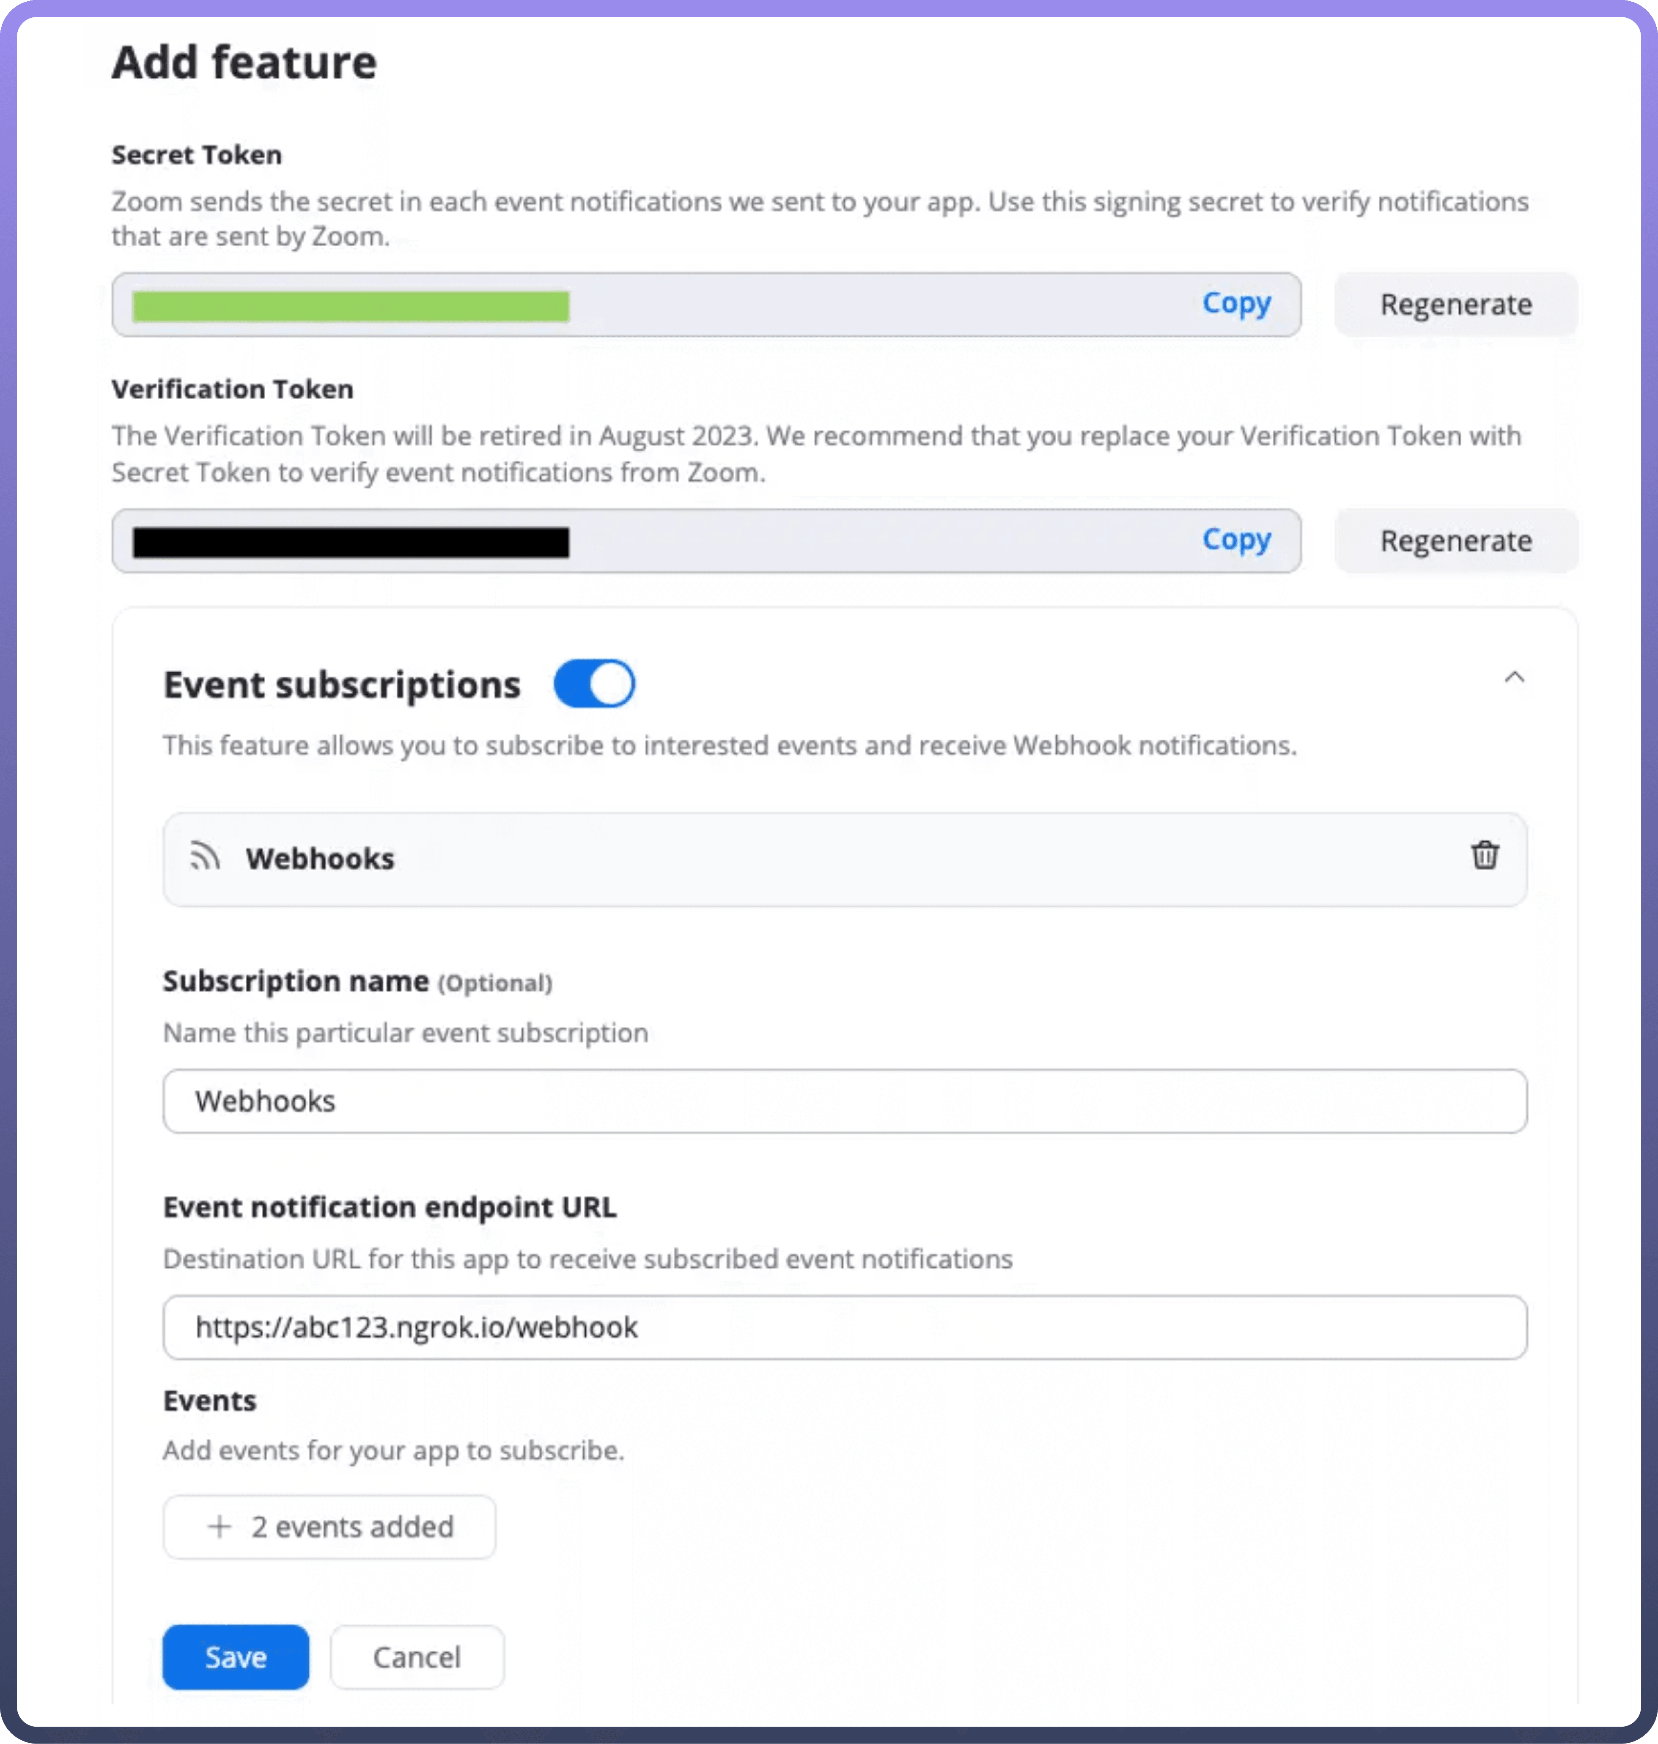
Task: Collapse the Event subscriptions section chevron
Action: (1514, 677)
